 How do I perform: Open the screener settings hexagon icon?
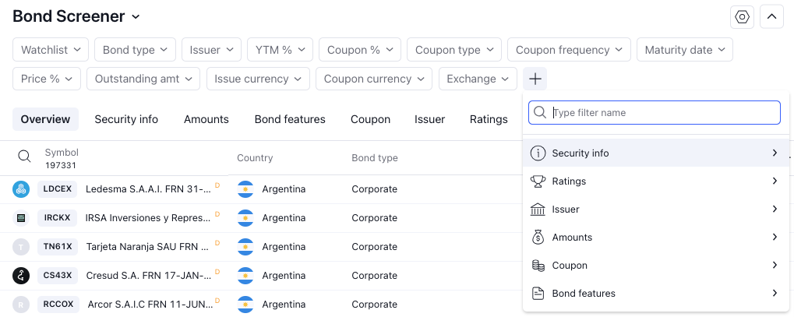(x=742, y=17)
